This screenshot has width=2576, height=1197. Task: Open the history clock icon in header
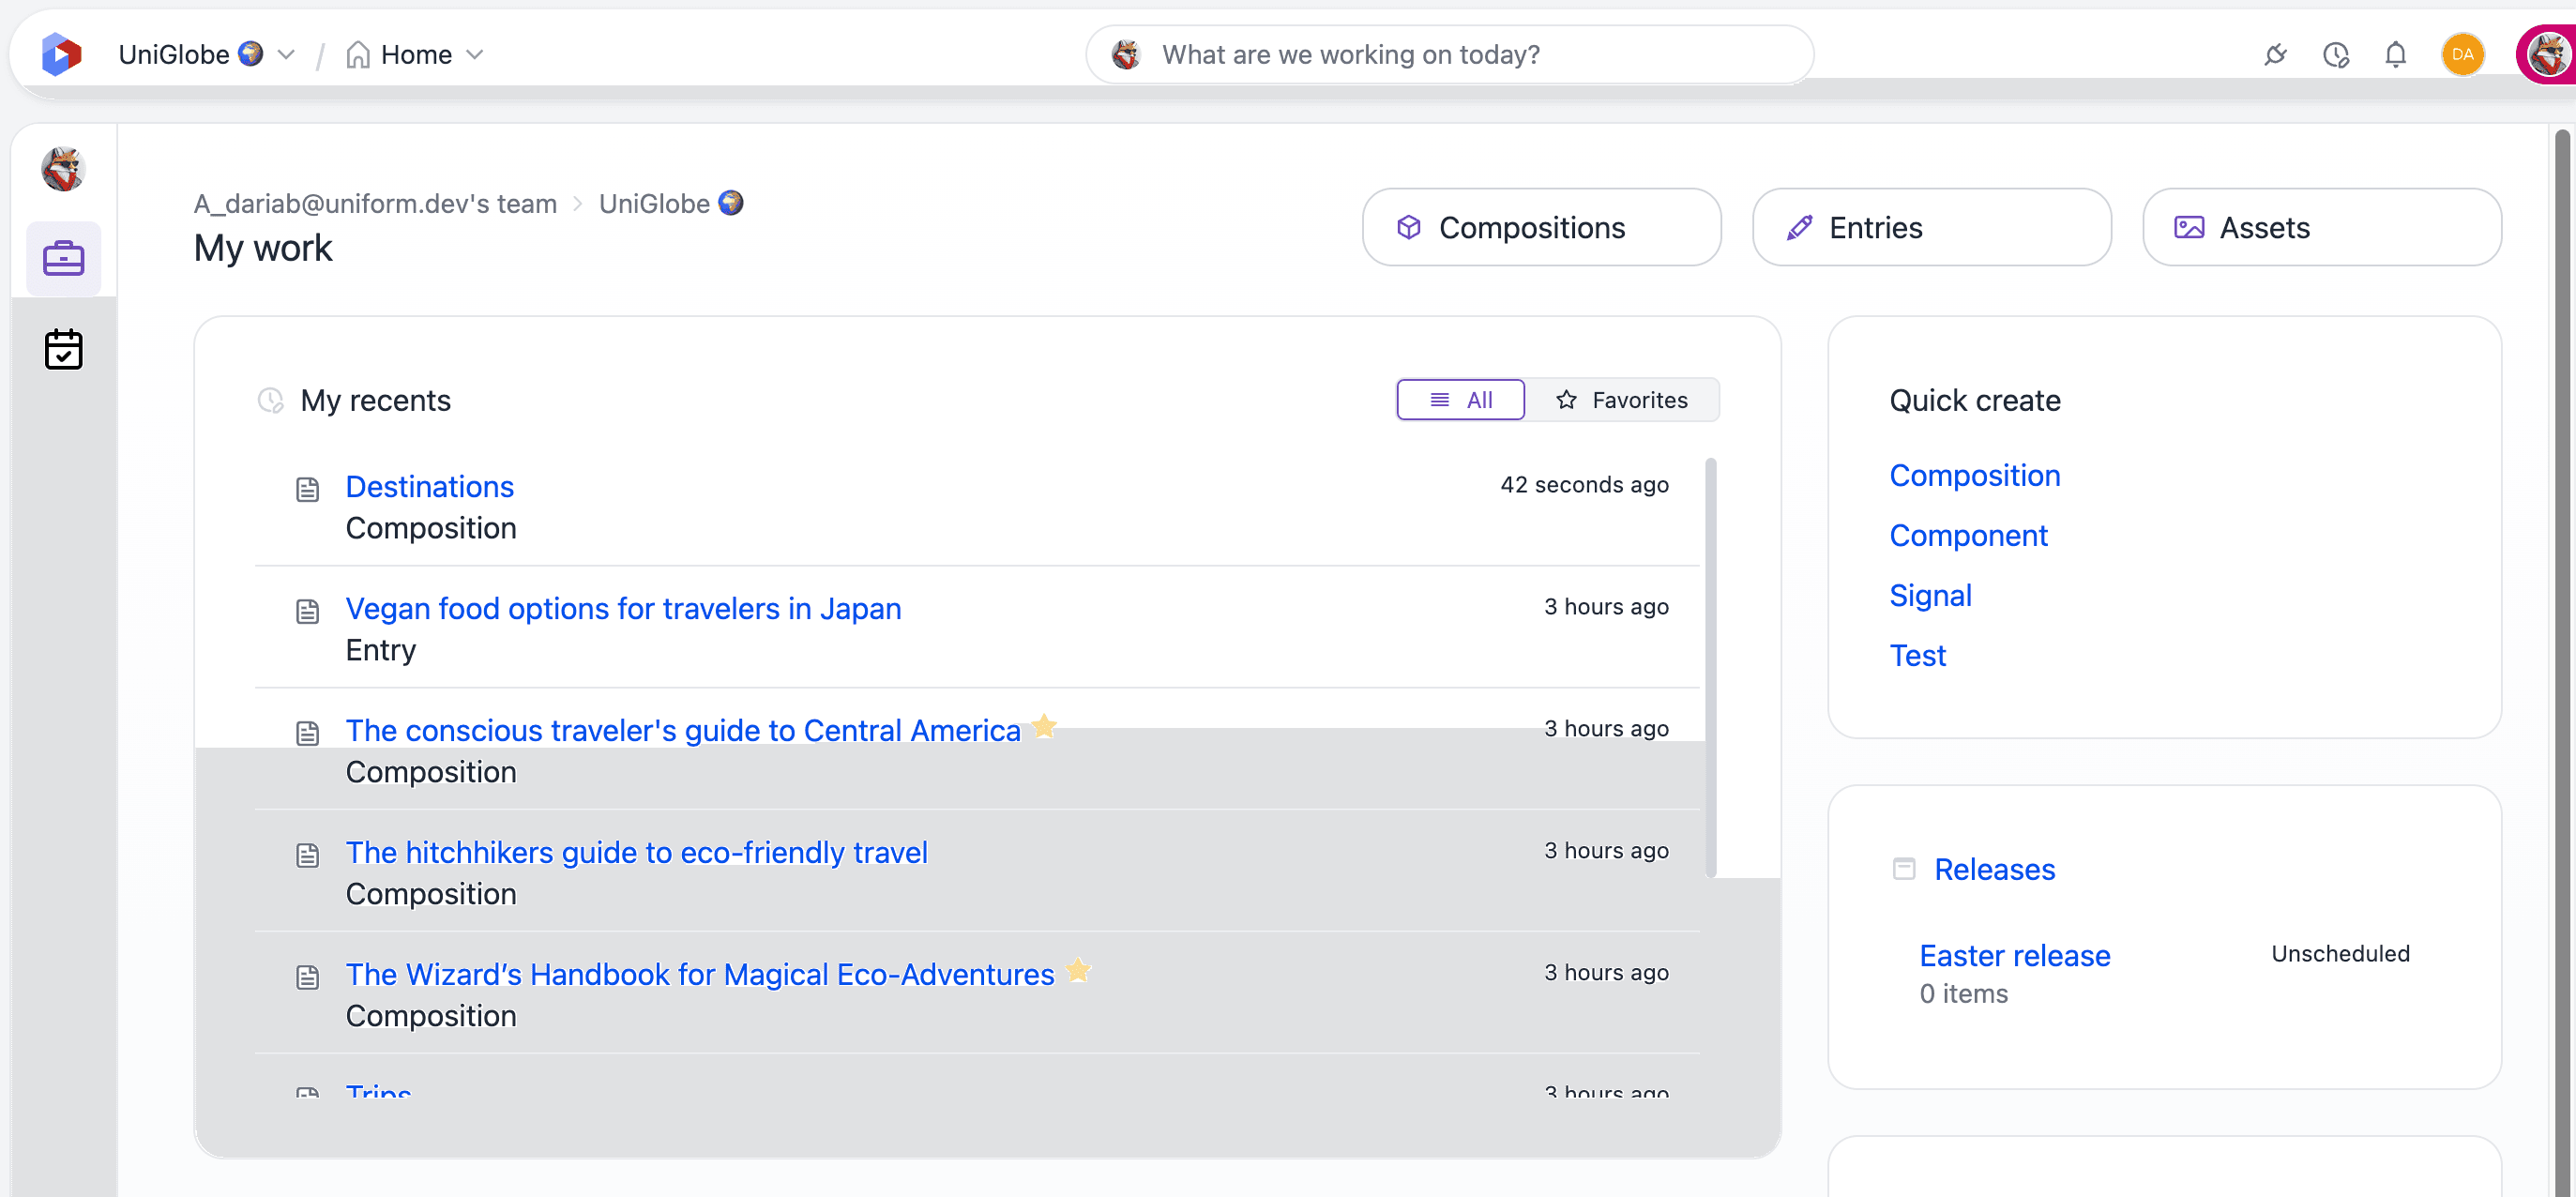[x=2335, y=55]
